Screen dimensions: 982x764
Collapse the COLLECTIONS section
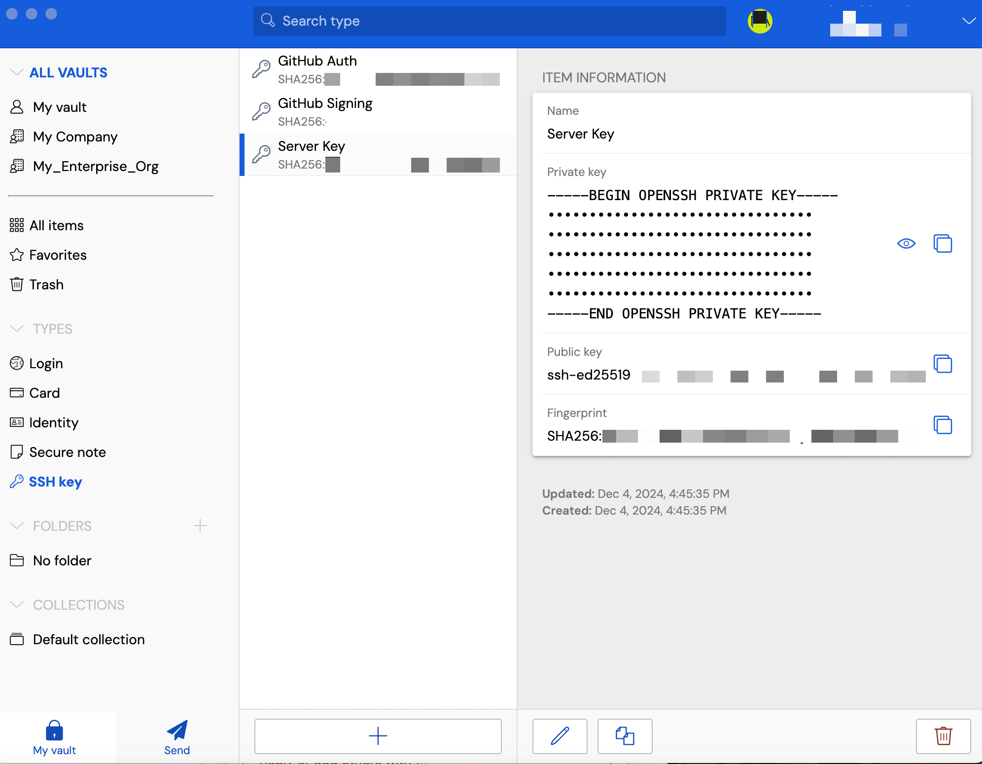click(x=17, y=605)
